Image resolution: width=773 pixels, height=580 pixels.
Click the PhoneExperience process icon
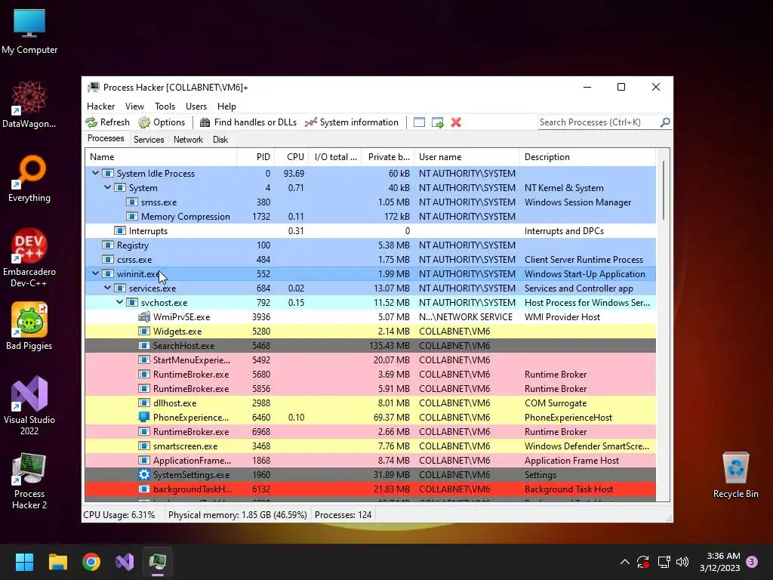click(x=144, y=417)
